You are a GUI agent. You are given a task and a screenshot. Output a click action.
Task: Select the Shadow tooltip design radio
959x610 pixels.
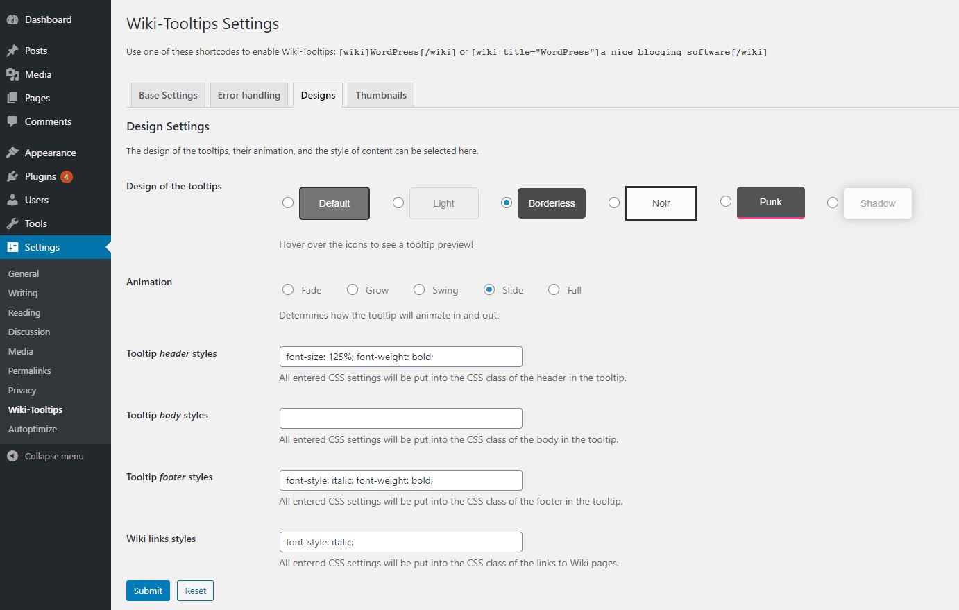pyautogui.click(x=833, y=203)
